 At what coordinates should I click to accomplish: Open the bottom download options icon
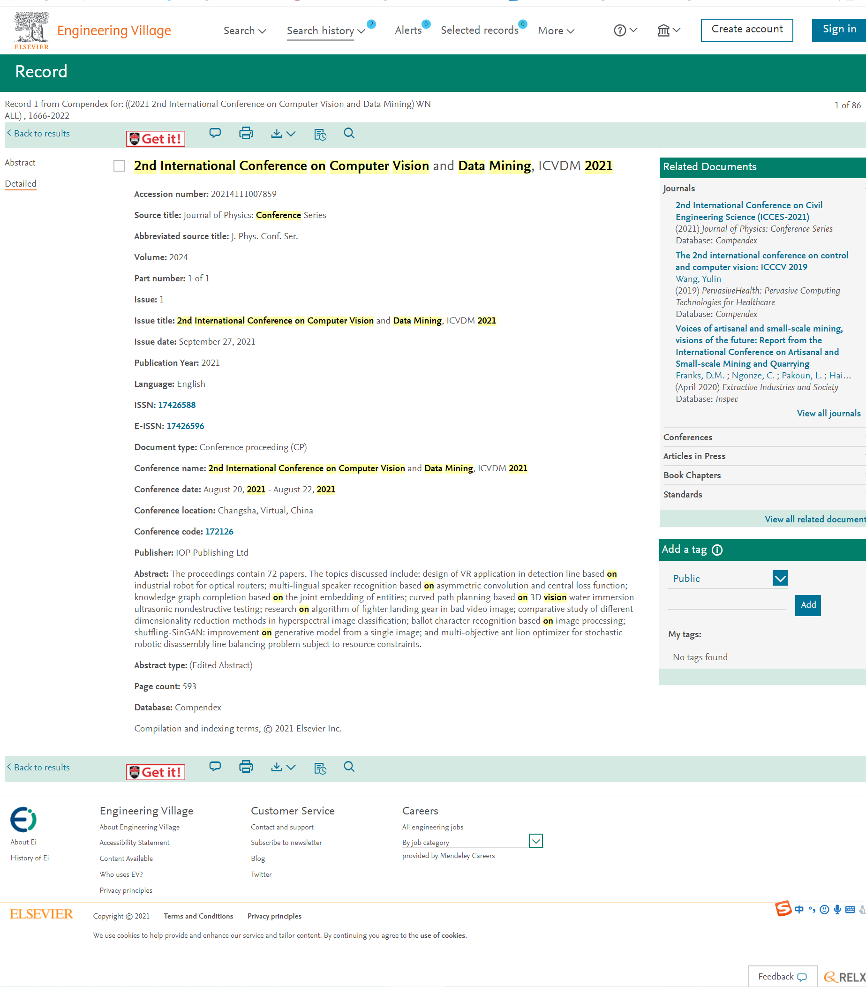tap(283, 767)
